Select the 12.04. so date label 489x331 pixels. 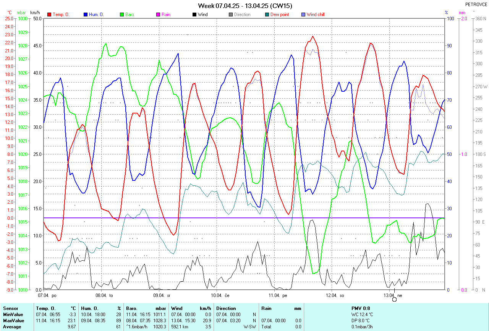pos(335,295)
